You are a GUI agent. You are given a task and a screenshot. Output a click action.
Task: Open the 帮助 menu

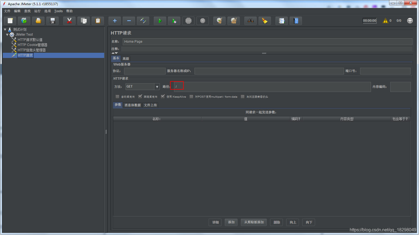(69, 11)
